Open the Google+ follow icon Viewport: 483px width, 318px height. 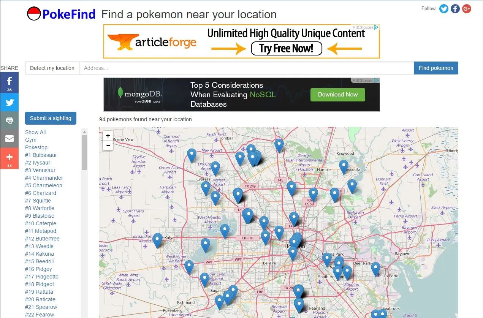[x=466, y=8]
